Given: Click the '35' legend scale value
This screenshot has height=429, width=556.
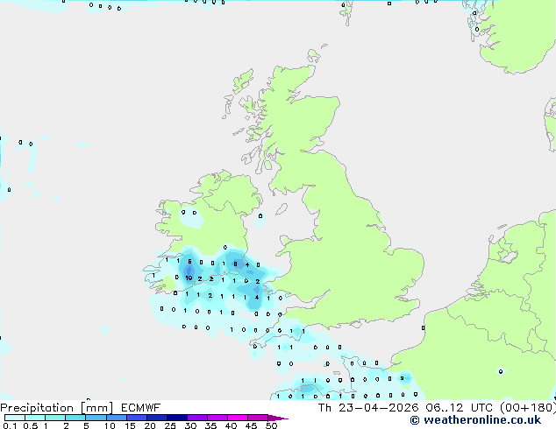Looking at the screenshot, I should tap(210, 425).
